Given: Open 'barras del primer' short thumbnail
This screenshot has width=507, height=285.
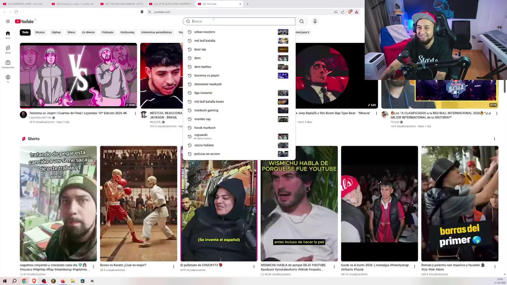Looking at the screenshot, I should tap(460, 203).
